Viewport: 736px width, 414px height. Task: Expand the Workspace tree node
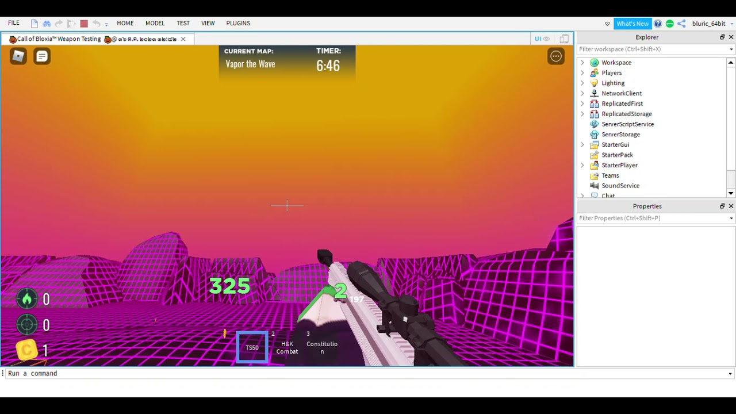(582, 63)
